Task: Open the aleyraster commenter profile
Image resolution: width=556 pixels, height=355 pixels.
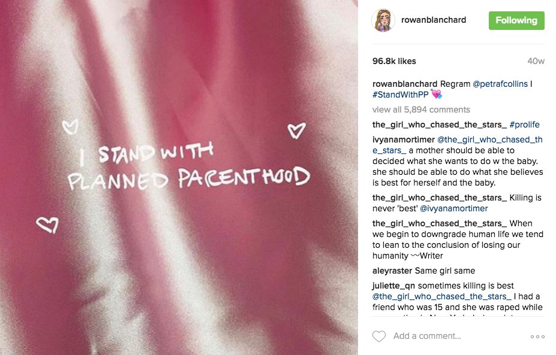Action: coord(392,271)
